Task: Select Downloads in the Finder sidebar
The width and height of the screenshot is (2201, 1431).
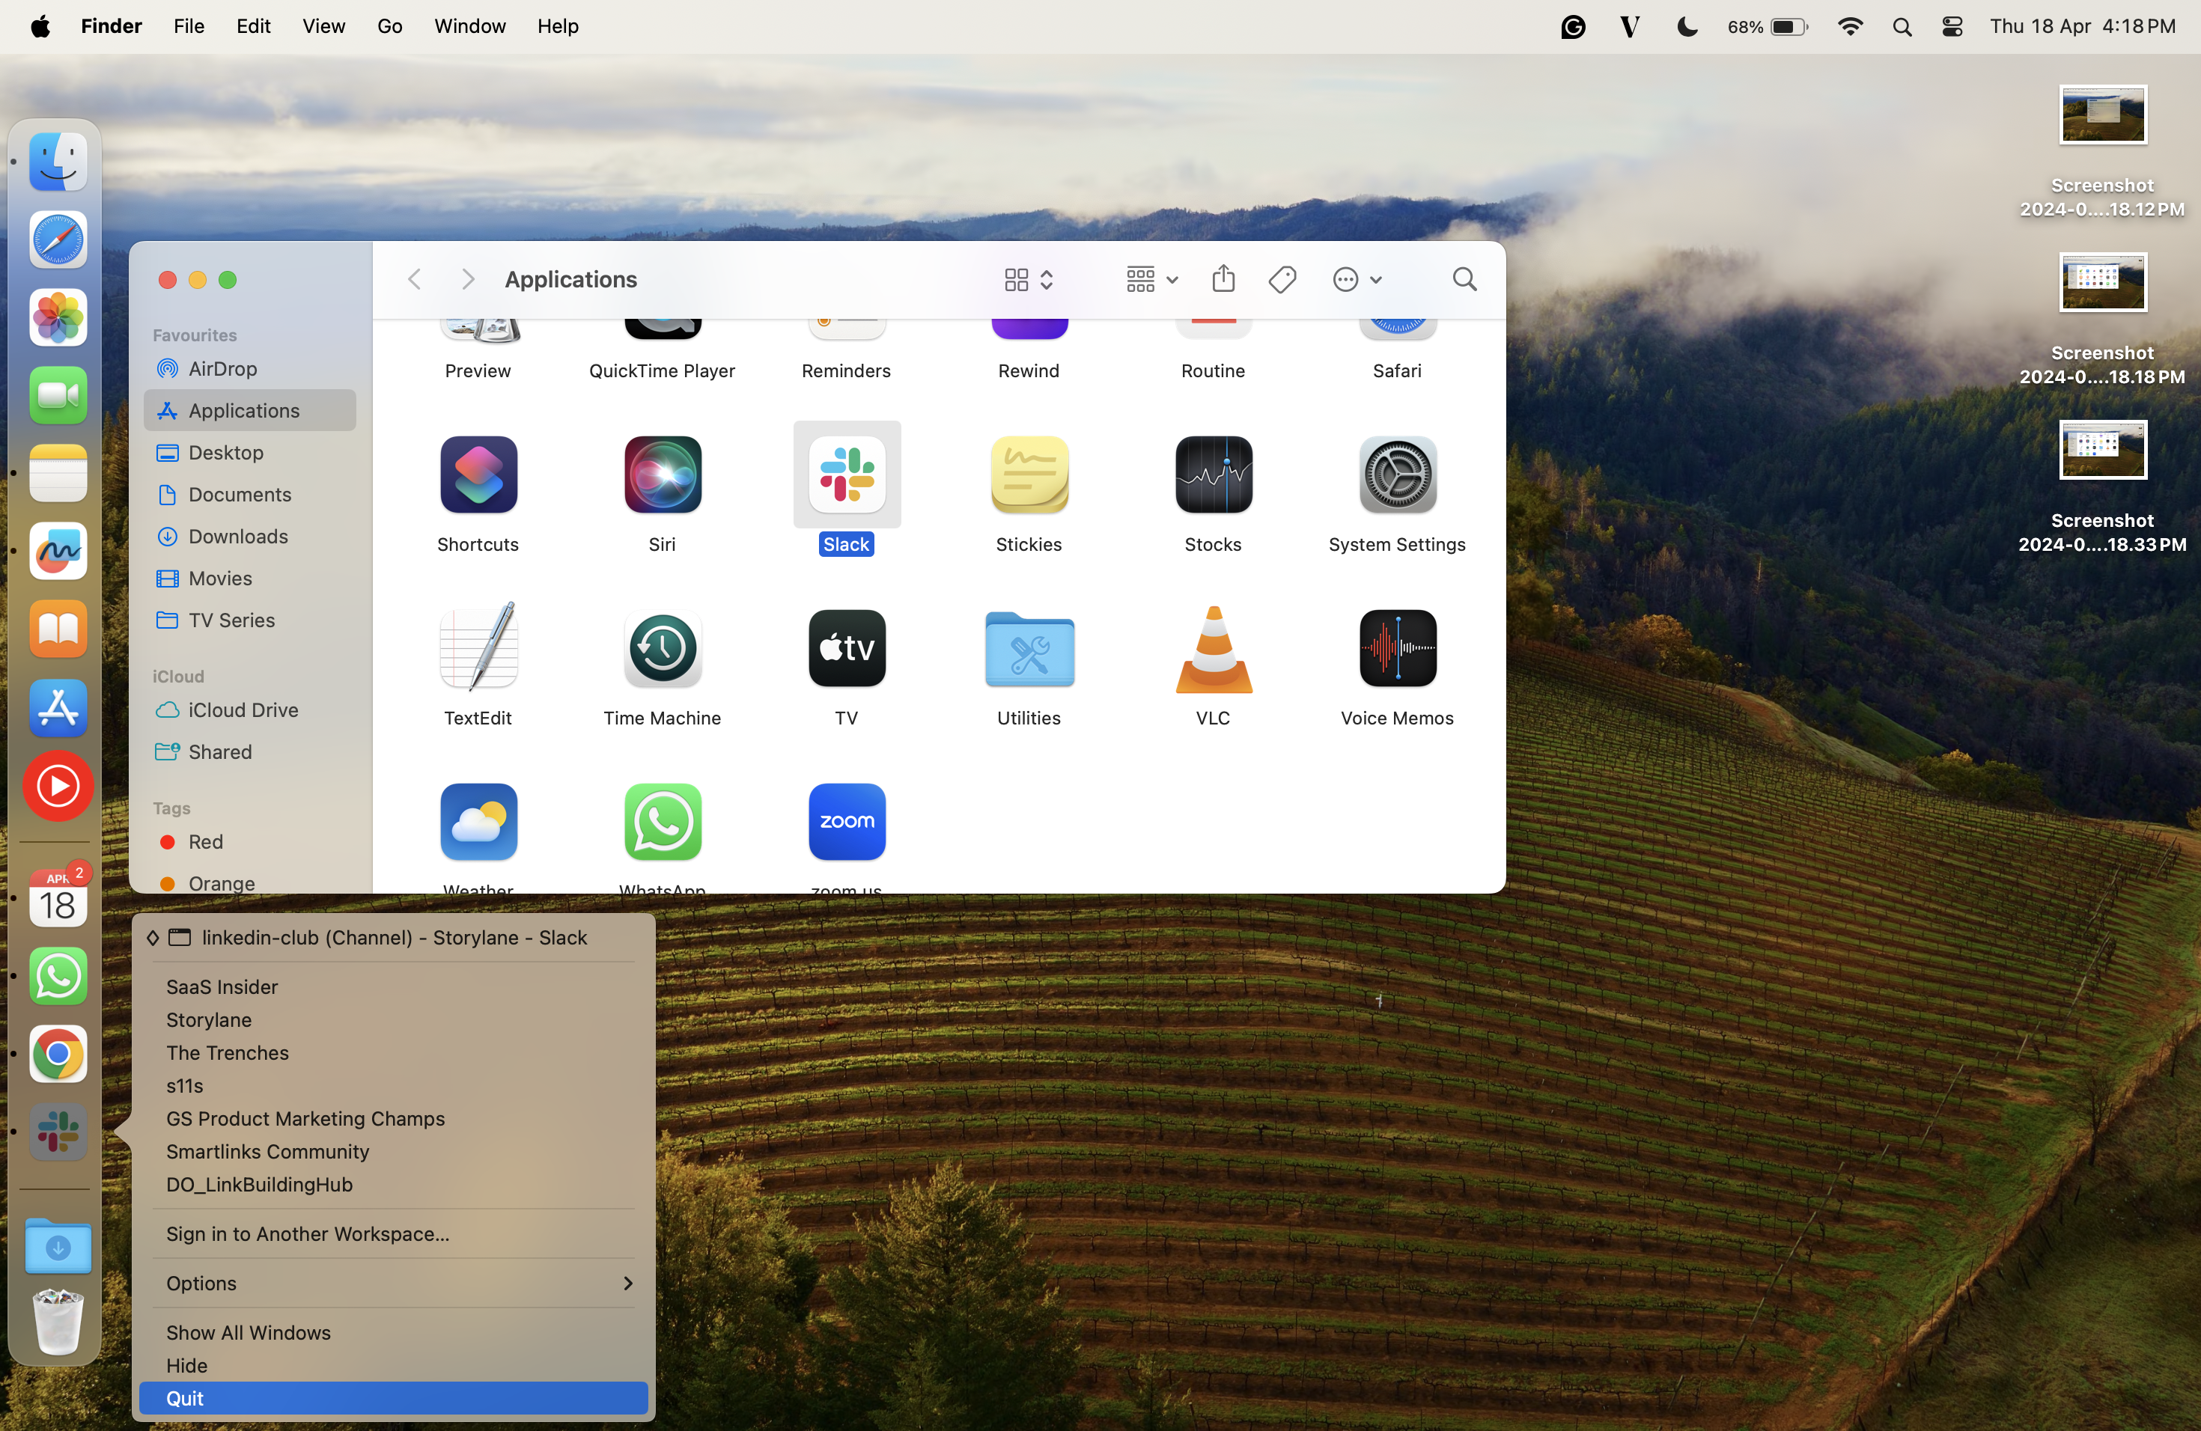Action: 237,536
